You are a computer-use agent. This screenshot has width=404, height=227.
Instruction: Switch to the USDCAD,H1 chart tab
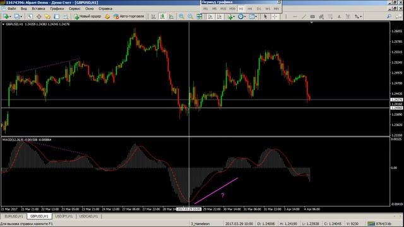(88, 216)
